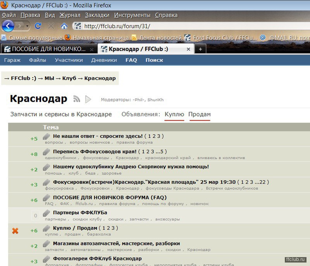310x266 pixels.
Task: Open the Поиск search link
Action: [x=154, y=60]
